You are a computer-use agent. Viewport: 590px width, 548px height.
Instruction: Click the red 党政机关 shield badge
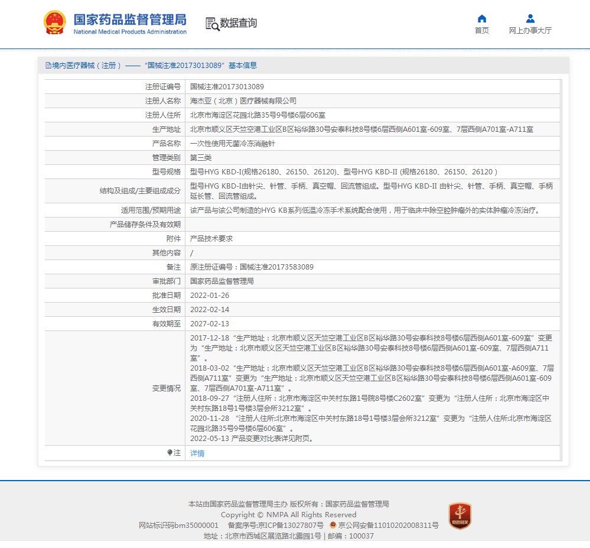click(x=460, y=515)
